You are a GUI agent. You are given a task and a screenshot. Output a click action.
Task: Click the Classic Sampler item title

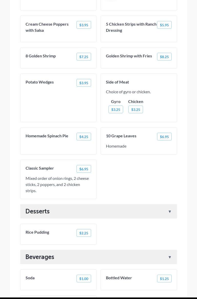[40, 168]
